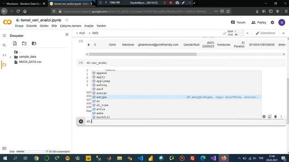
Task: Open Colab settings gear icon
Action: [272, 22]
